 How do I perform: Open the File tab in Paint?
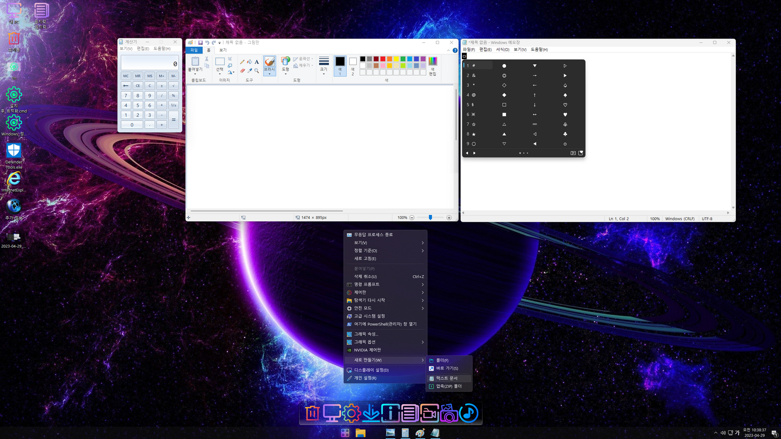click(194, 50)
